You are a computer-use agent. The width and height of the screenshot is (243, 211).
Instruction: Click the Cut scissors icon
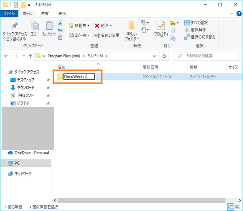tap(60, 23)
